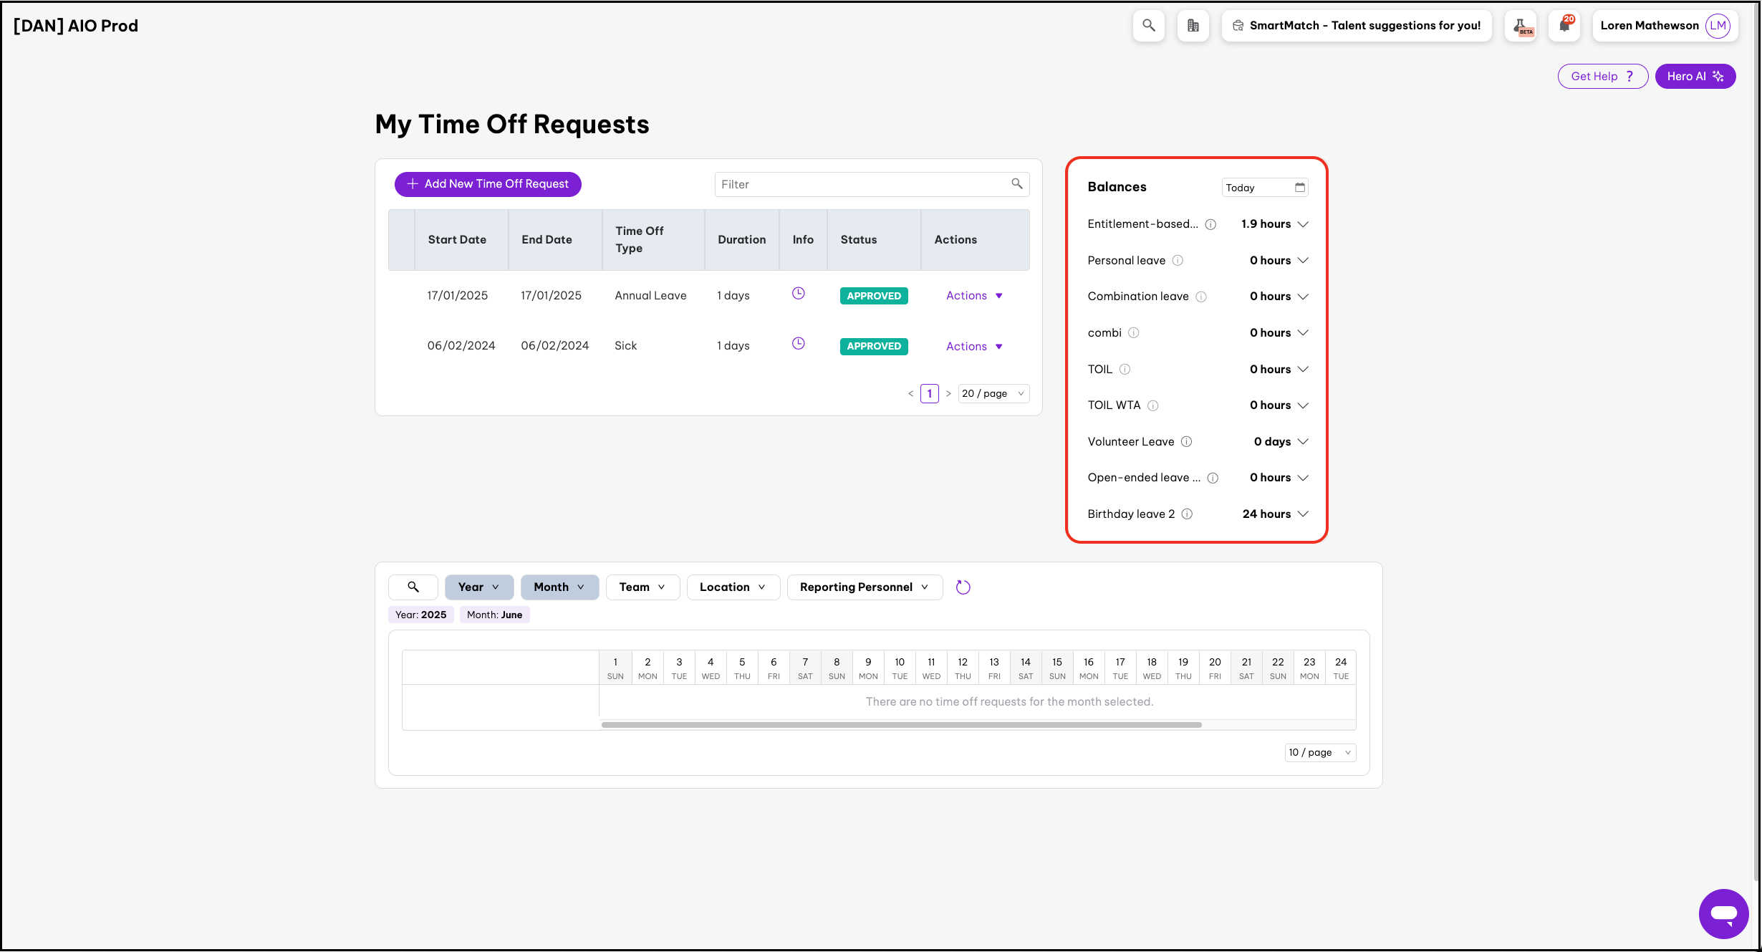
Task: Open the chat support bubble
Action: click(1723, 913)
